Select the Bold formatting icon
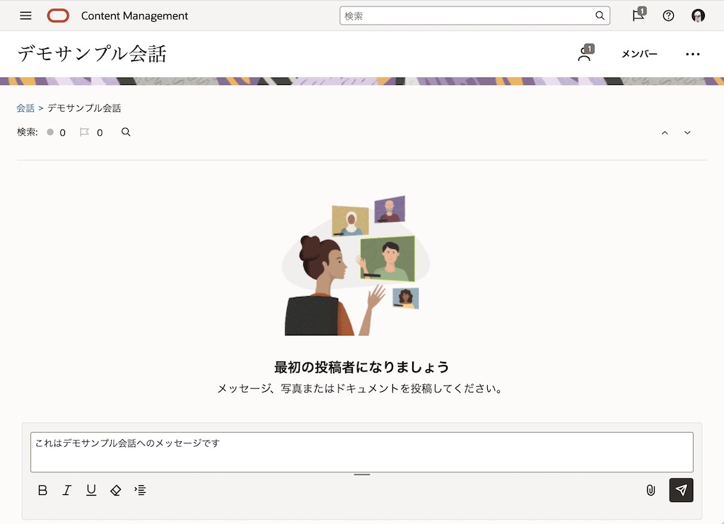Image resolution: width=724 pixels, height=524 pixels. pos(42,490)
